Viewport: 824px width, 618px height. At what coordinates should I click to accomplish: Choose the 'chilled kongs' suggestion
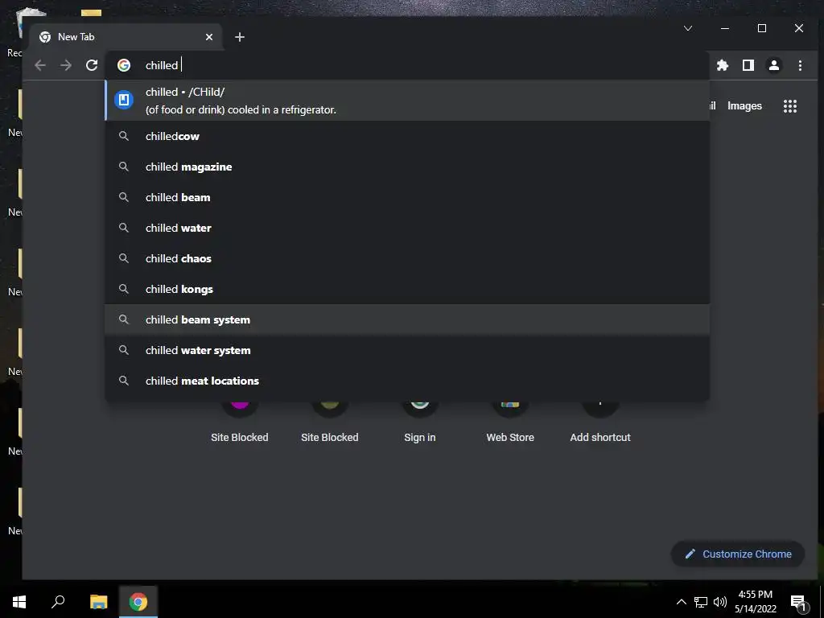[407, 289]
